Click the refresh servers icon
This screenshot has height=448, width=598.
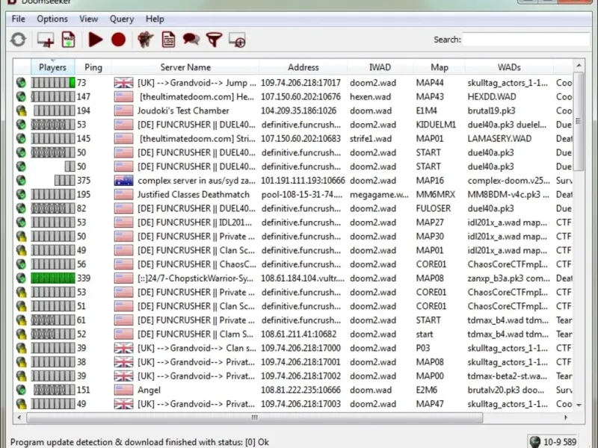(x=18, y=40)
